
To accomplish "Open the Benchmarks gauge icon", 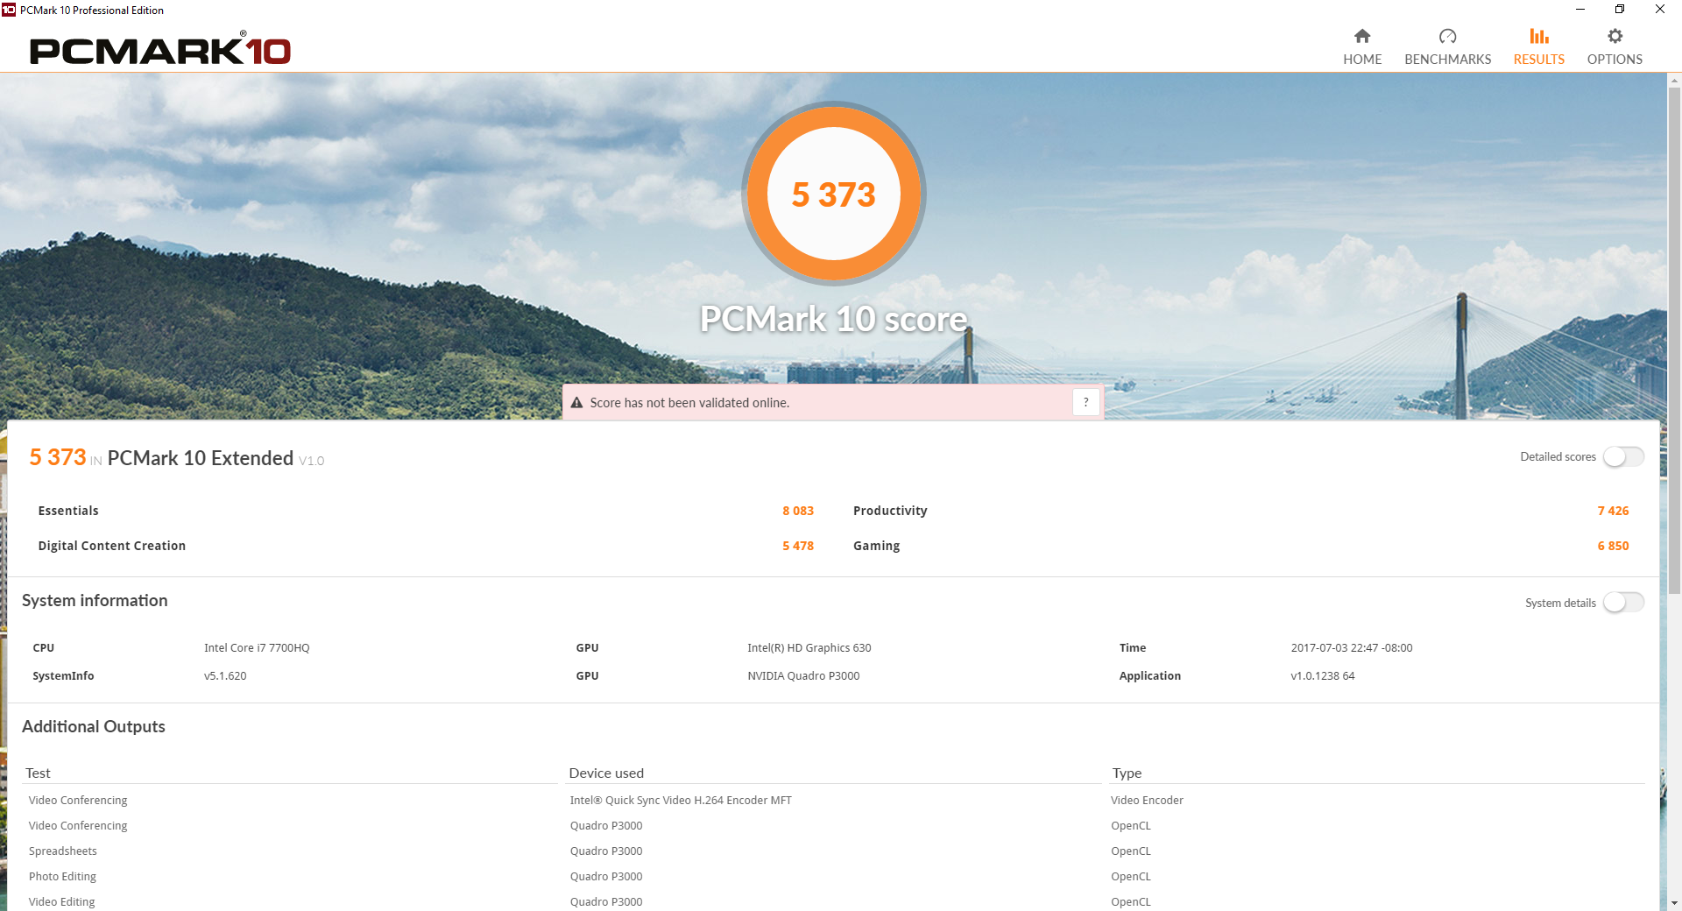I will (x=1447, y=36).
